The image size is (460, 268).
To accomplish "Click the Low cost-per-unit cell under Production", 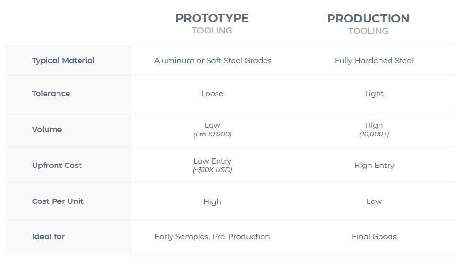I will (374, 201).
